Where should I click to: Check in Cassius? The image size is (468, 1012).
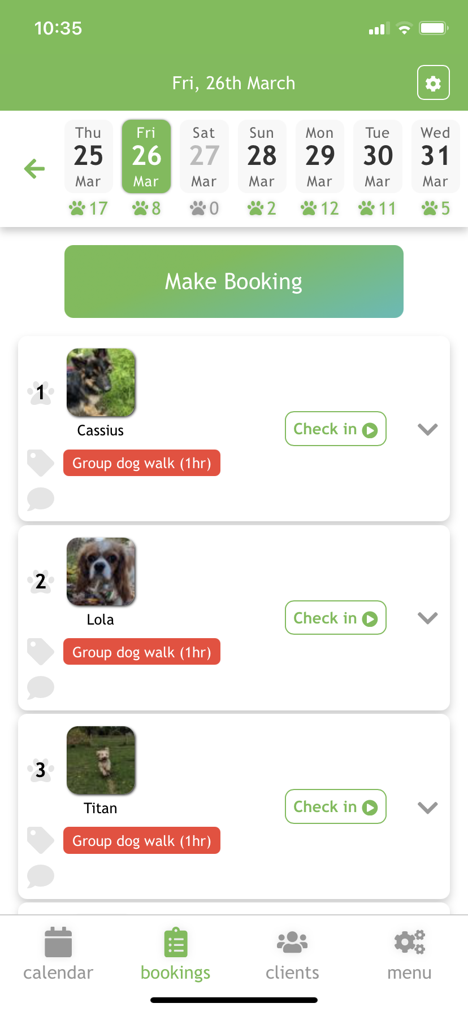click(335, 429)
